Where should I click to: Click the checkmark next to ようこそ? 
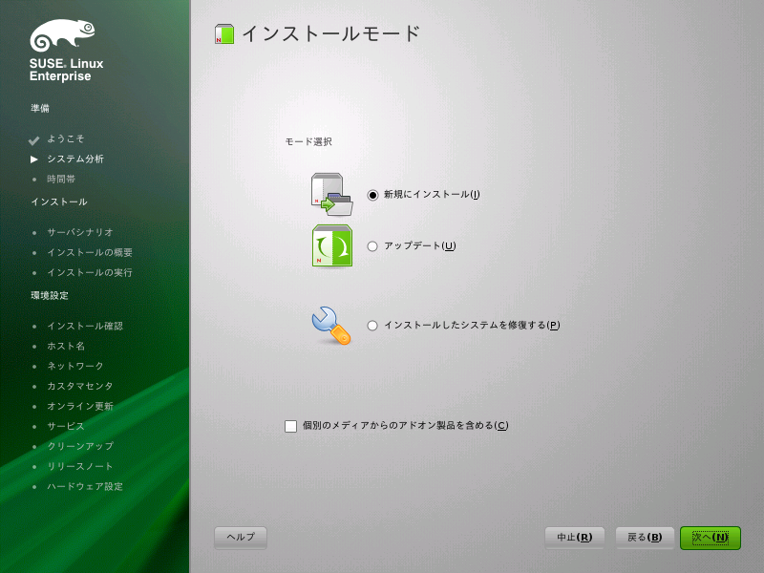pyautogui.click(x=33, y=140)
